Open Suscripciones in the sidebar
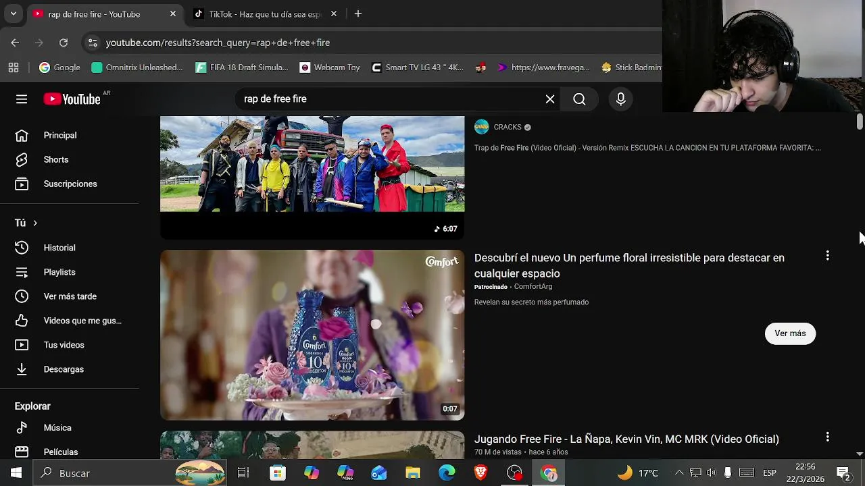 70,184
